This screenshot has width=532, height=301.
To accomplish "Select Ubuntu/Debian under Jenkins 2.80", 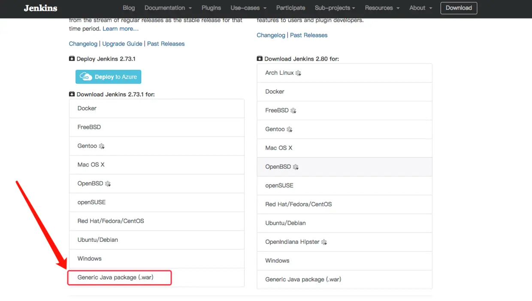I will pos(345,223).
